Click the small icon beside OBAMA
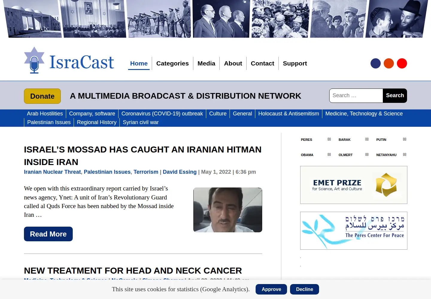 (329, 155)
